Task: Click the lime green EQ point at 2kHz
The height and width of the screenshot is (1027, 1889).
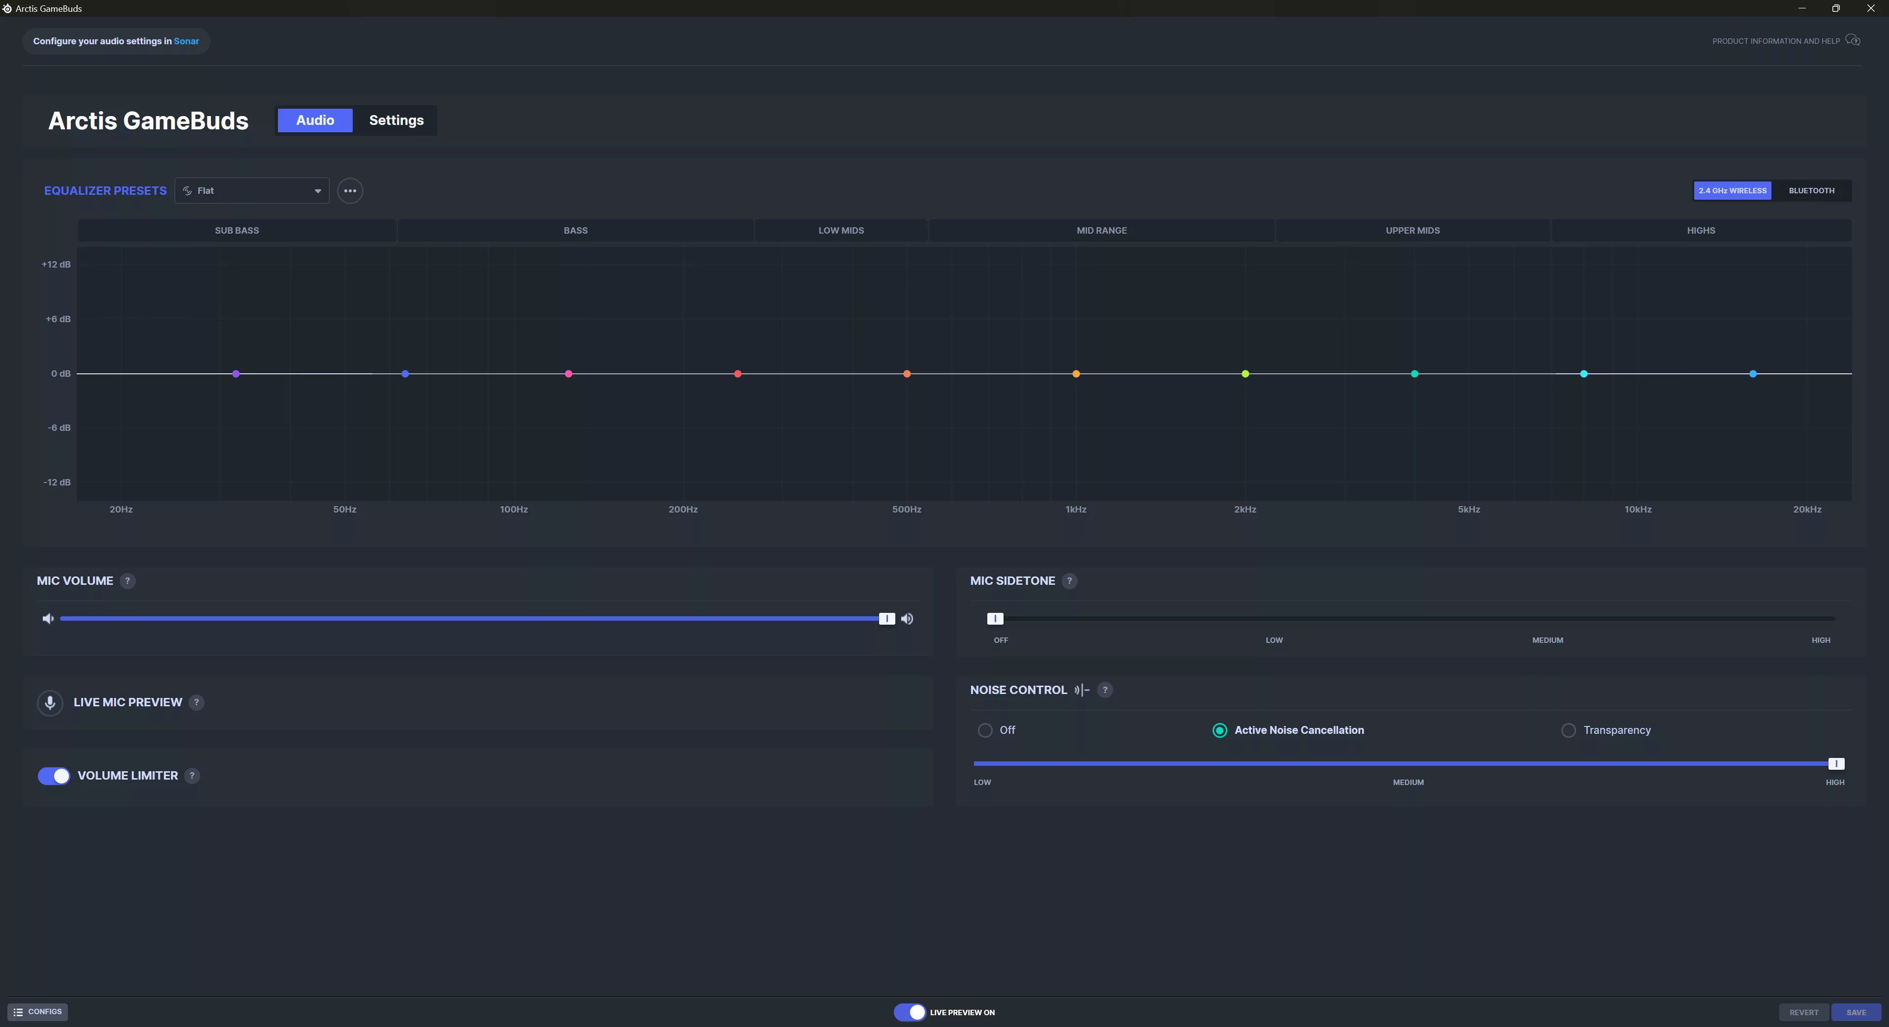Action: pos(1245,374)
